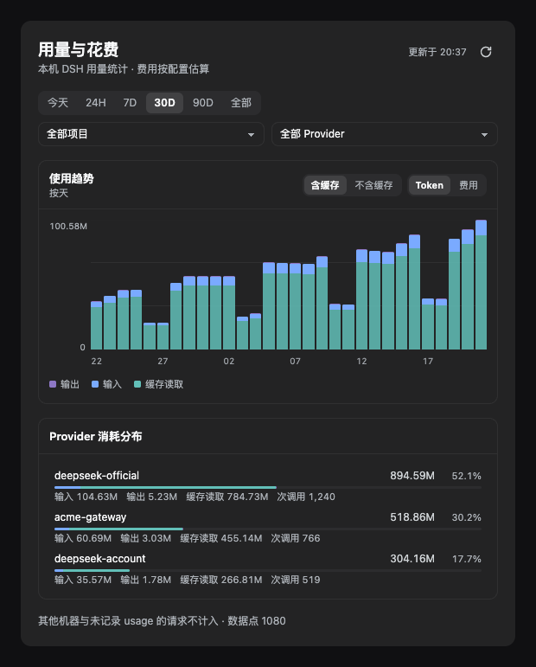Switch to the 90D time range
536x667 pixels.
[203, 103]
